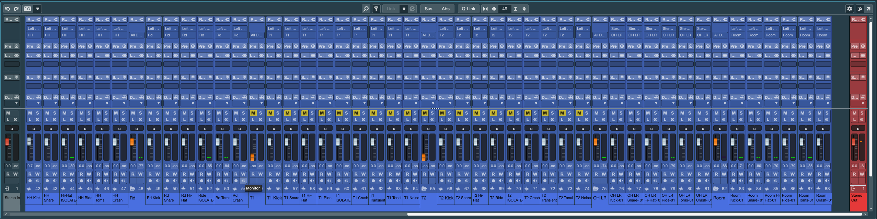
Task: Solo the Rd Kick channel
Action: tap(158, 113)
